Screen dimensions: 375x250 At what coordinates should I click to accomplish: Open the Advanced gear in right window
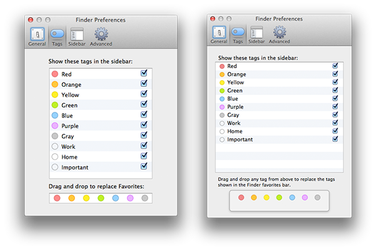click(x=279, y=35)
